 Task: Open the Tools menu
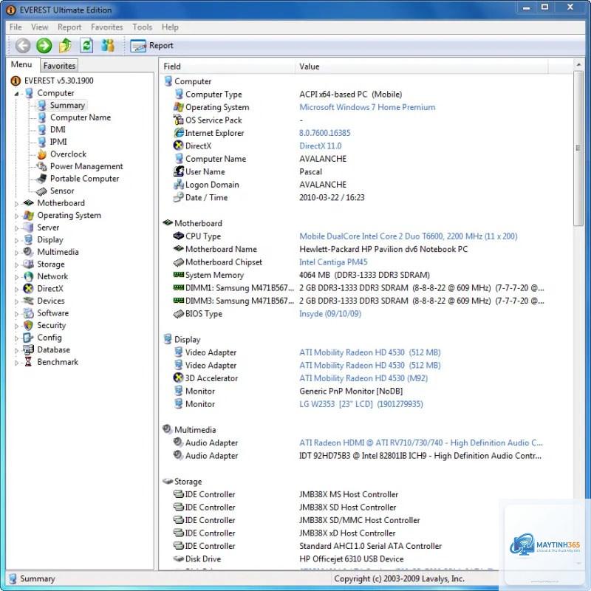142,27
